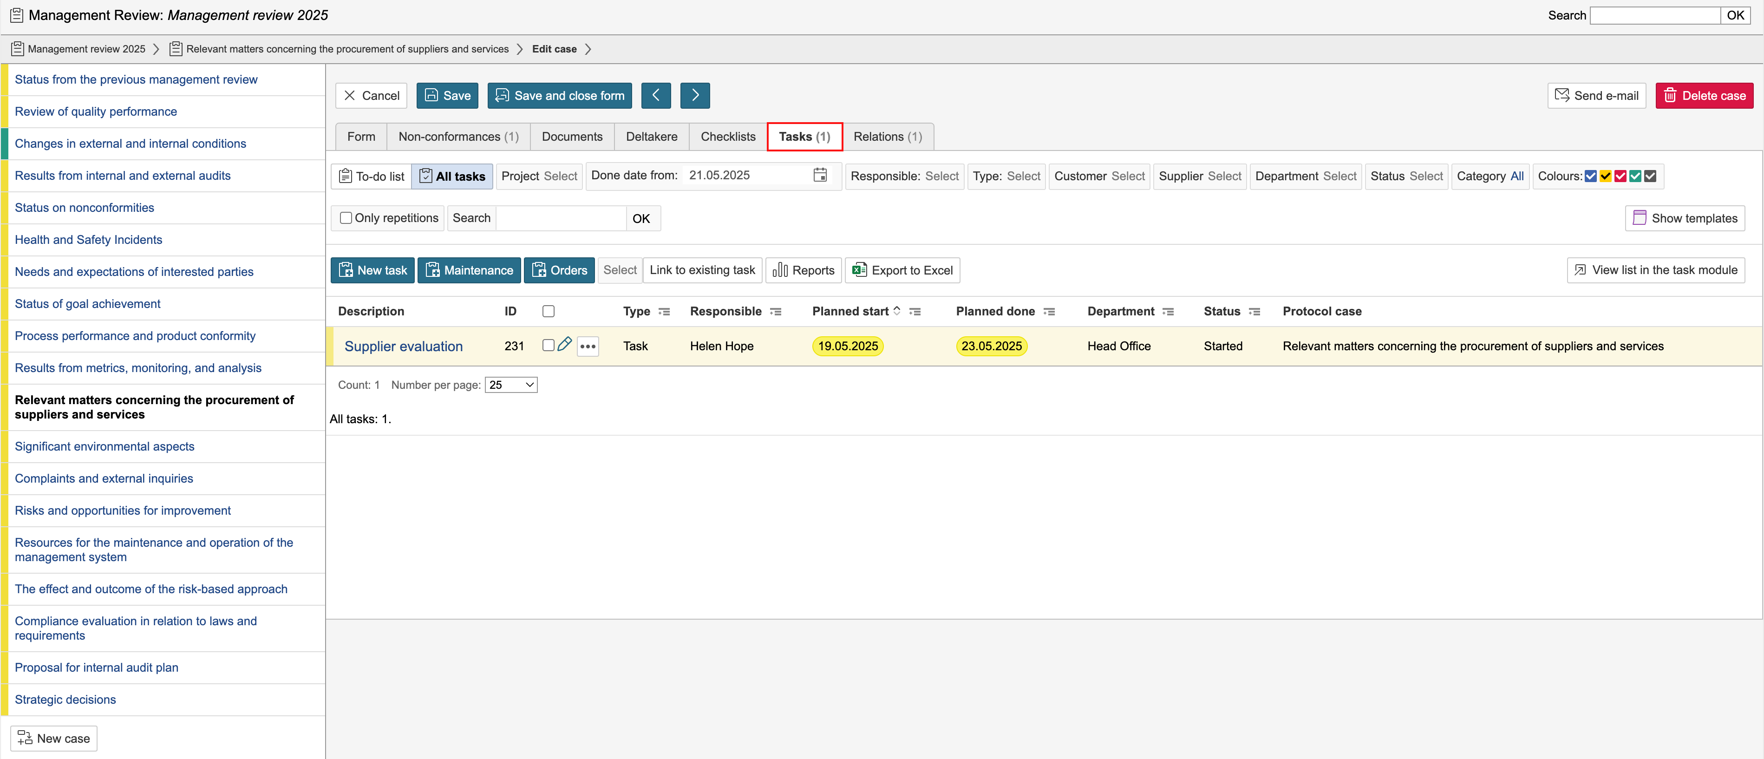Open the Planned start column filter icon
Image resolution: width=1764 pixels, height=759 pixels.
point(915,312)
